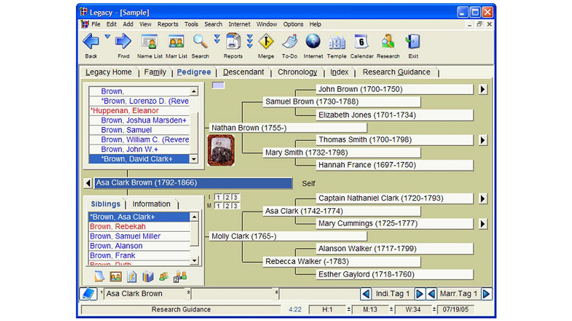Expand ancestors arrow beside Captain Nathaniel Clark

pyautogui.click(x=483, y=198)
